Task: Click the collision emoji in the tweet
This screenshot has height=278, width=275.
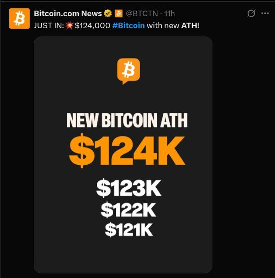Action: [69, 25]
